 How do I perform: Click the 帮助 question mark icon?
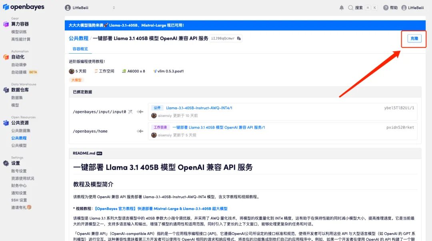click(x=386, y=8)
